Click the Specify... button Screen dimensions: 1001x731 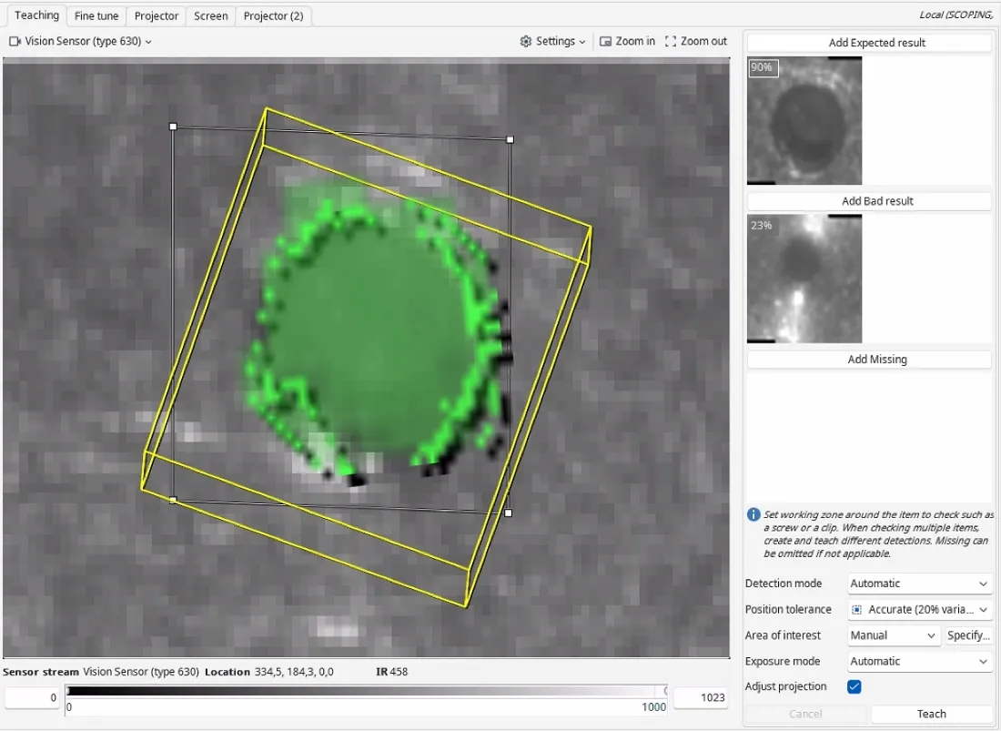point(968,635)
